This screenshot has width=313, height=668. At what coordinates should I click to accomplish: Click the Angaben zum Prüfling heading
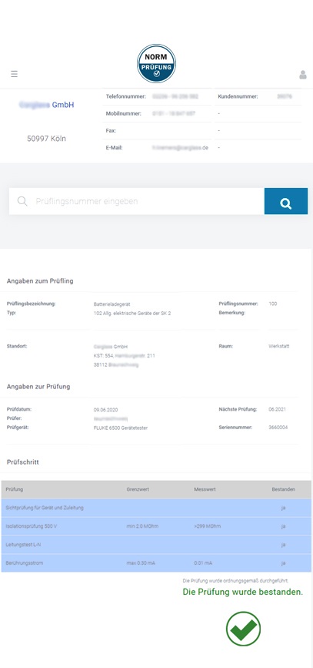(x=40, y=281)
